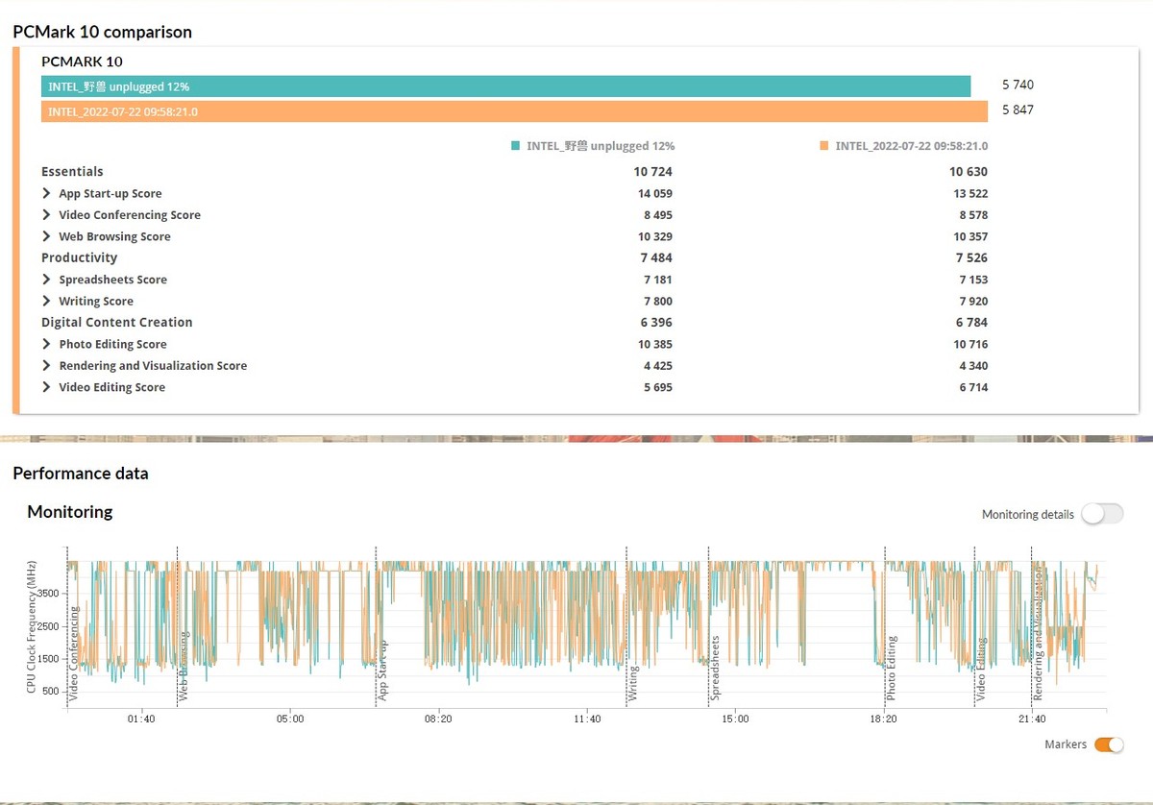Expand the Web Browsing Score row
The height and width of the screenshot is (805, 1153).
[46, 236]
